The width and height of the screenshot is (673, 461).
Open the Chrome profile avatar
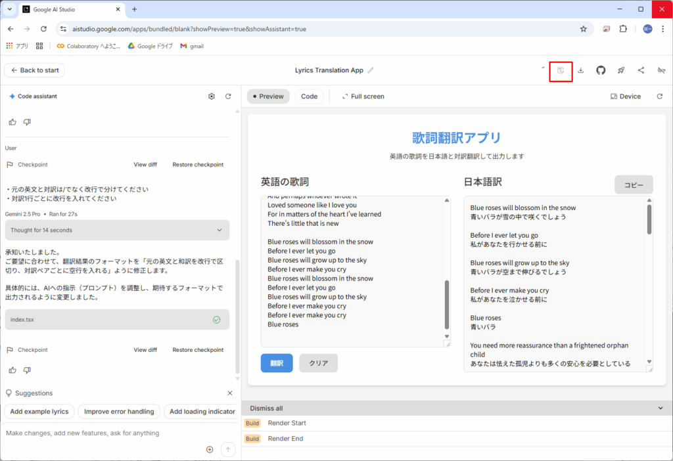(647, 29)
